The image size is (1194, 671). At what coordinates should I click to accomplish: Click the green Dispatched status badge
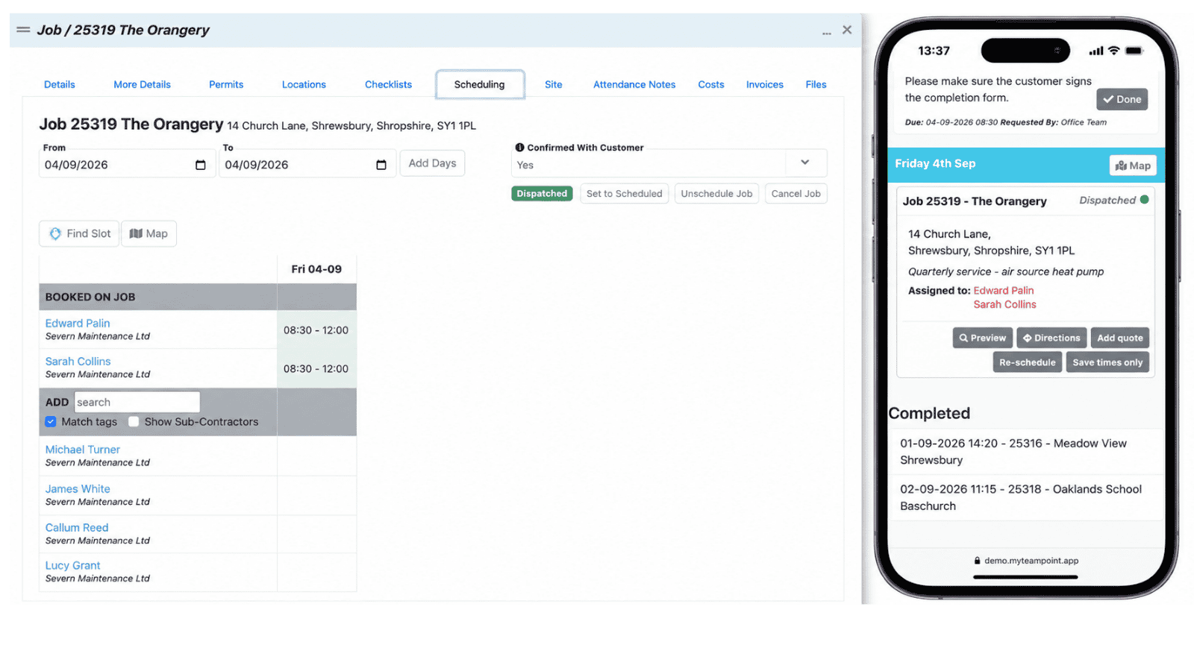(542, 194)
